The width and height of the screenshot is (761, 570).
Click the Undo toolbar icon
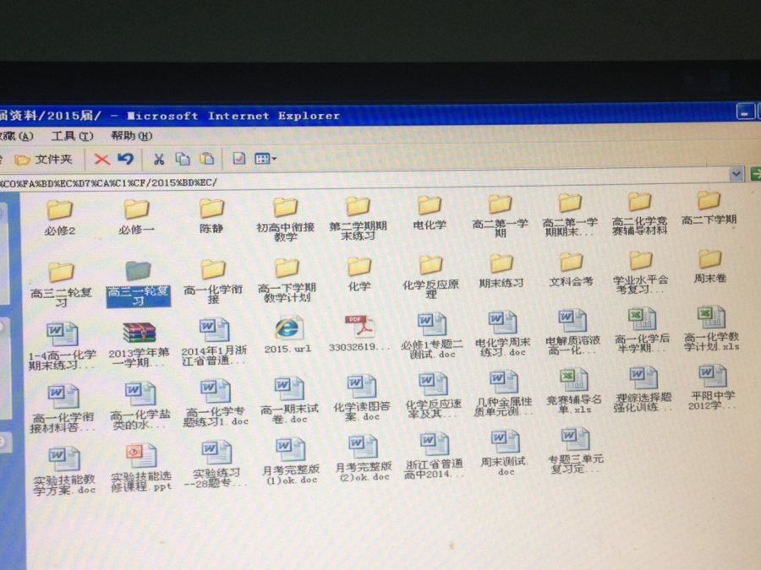tap(125, 159)
